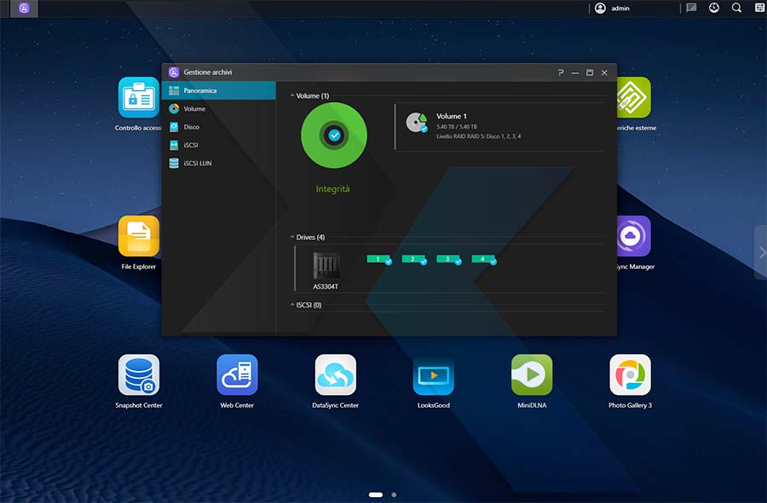Select Volume in the sidebar
767x503 pixels.
click(194, 109)
